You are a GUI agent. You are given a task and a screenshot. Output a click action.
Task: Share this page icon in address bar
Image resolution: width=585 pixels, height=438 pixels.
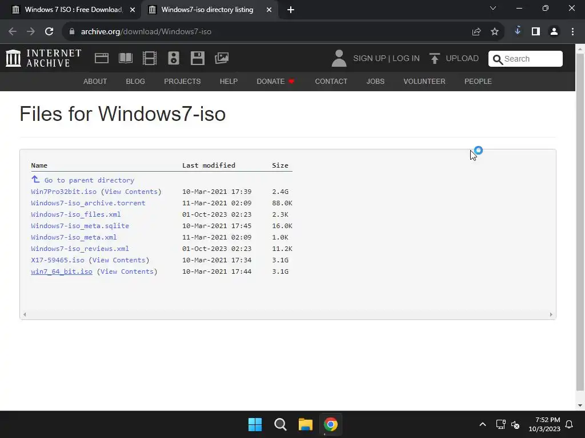[476, 32]
